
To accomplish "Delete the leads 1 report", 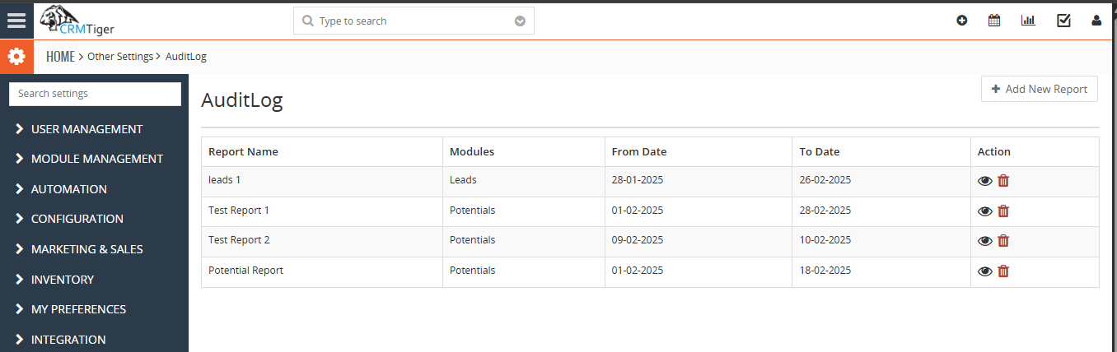I will pyautogui.click(x=1003, y=181).
